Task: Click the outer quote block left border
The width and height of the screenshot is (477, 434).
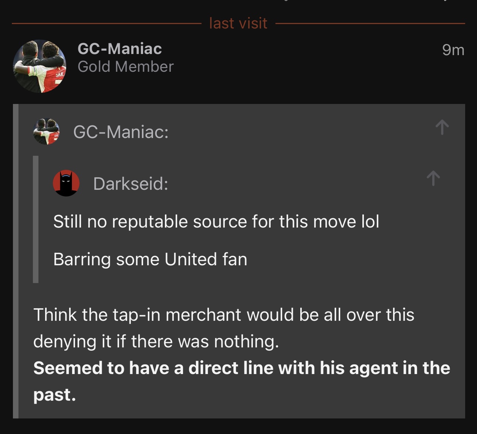Action: (16, 261)
